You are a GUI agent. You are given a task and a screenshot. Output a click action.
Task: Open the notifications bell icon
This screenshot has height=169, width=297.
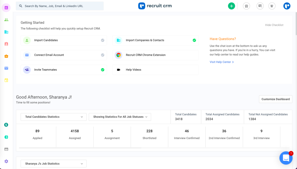[272, 6]
